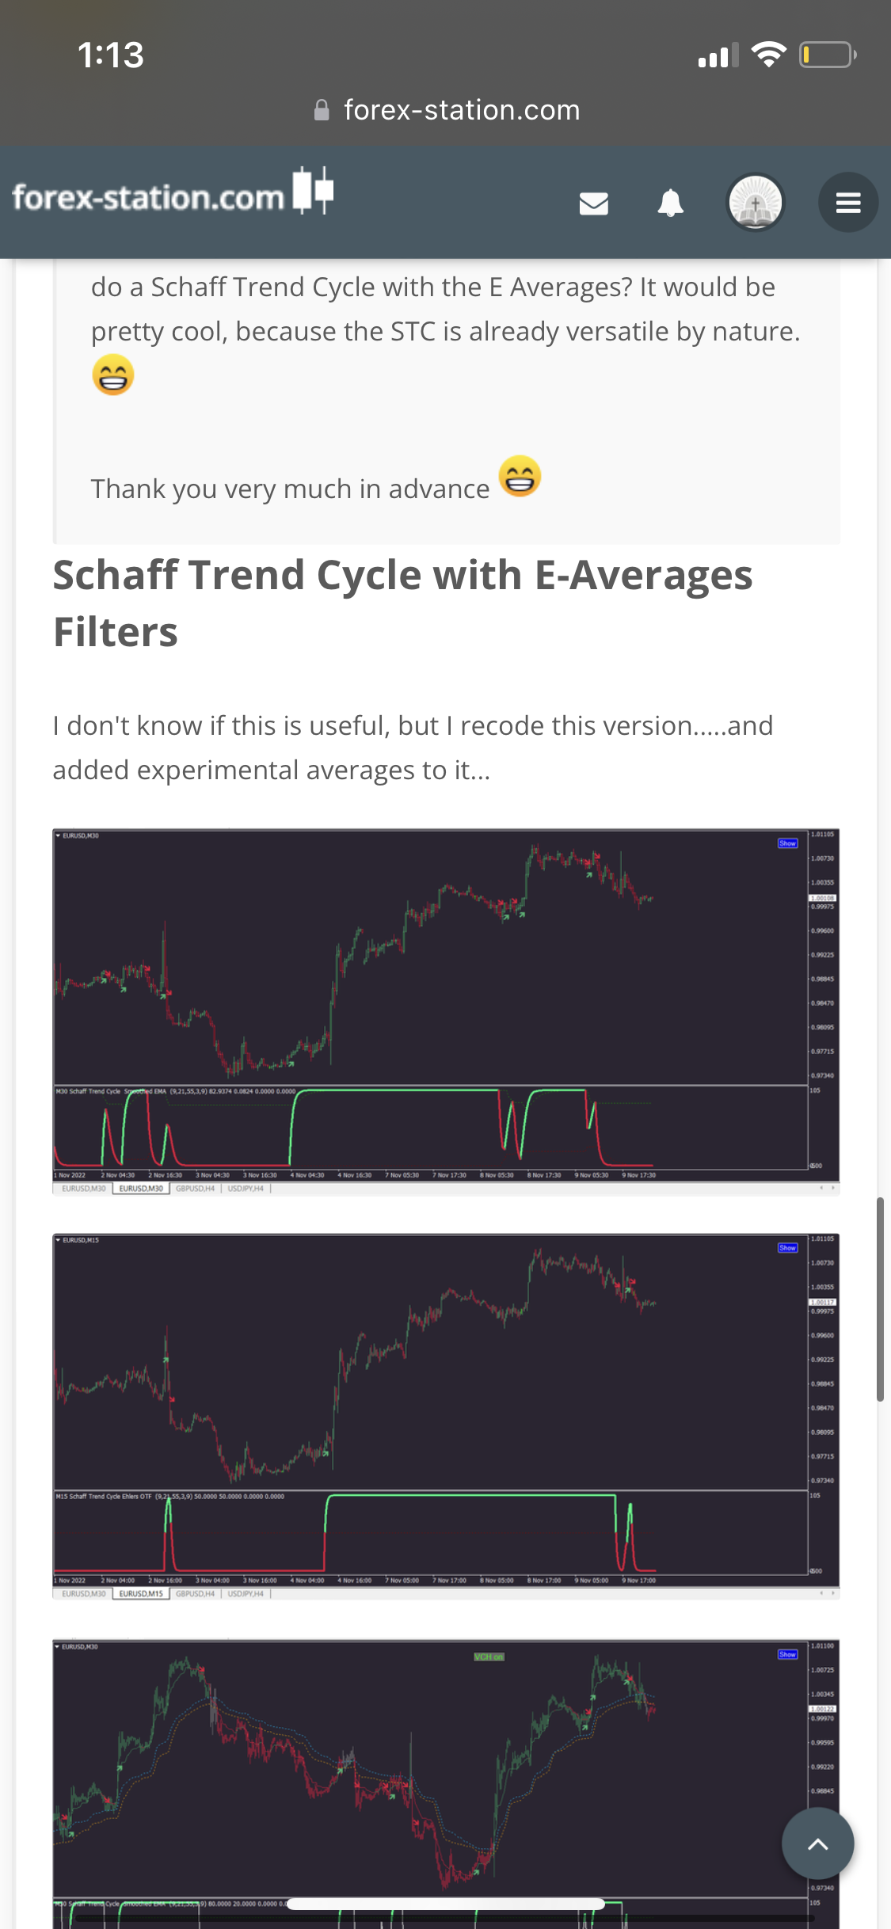This screenshot has height=1929, width=891.
Task: Tap the Wi-Fi status icon
Action: click(767, 55)
